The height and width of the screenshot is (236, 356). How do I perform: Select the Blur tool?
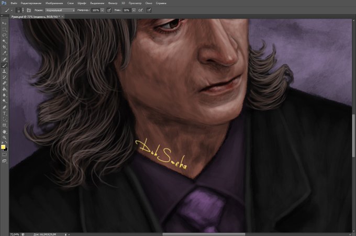4,95
